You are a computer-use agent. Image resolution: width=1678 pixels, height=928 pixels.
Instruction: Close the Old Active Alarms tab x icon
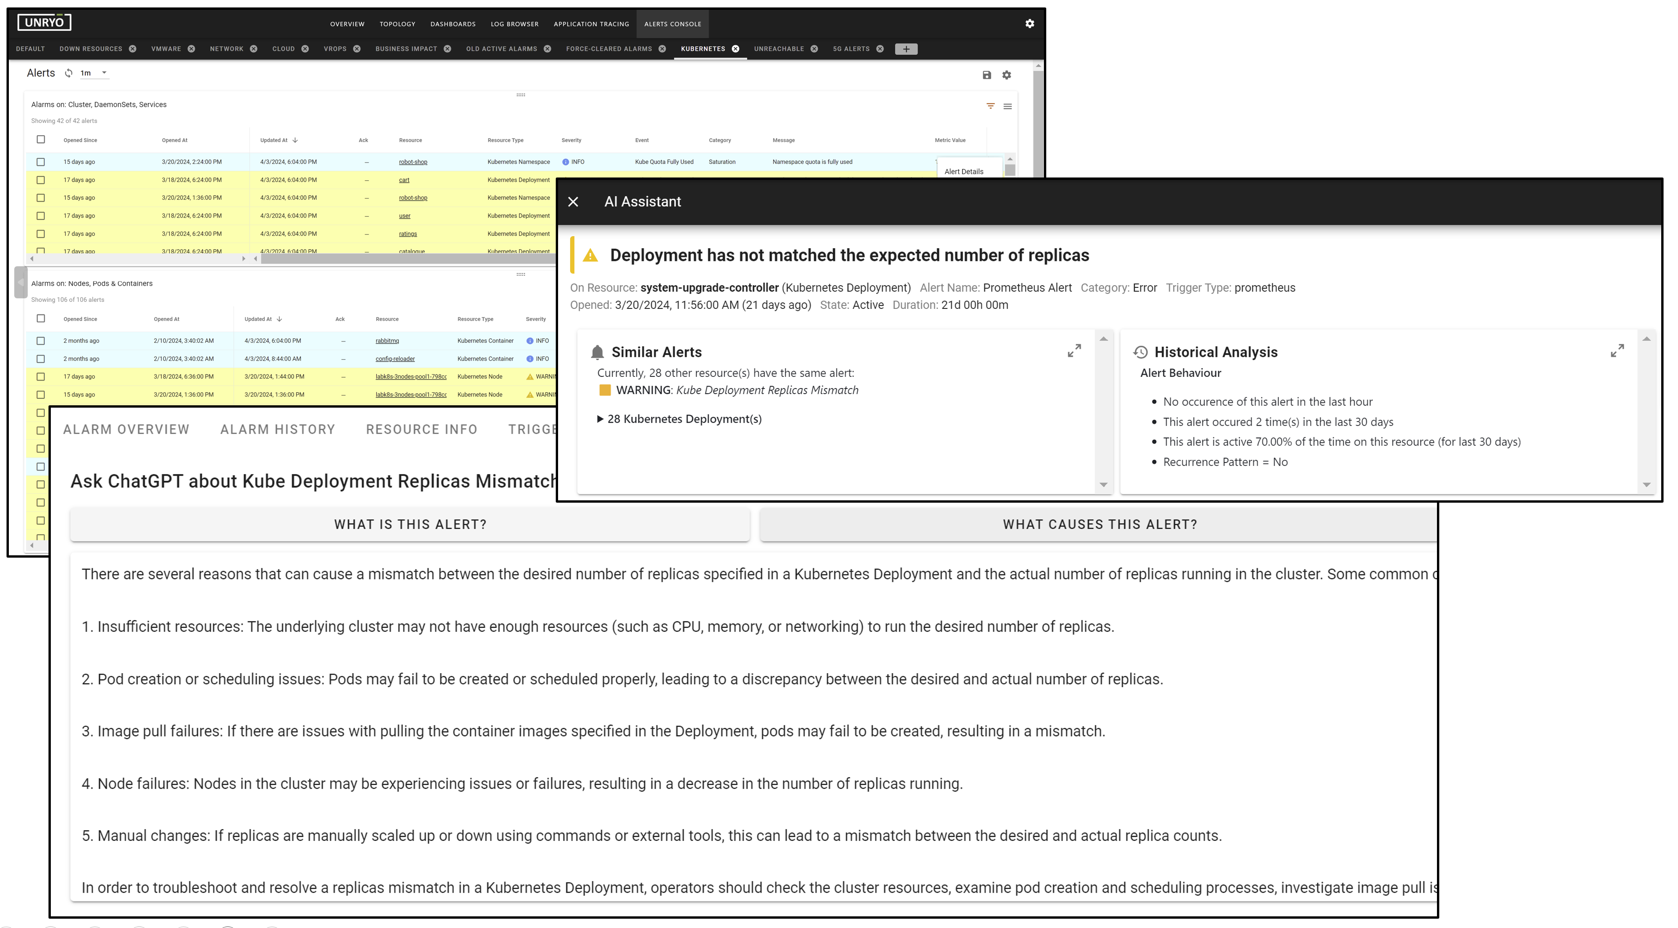(x=547, y=49)
